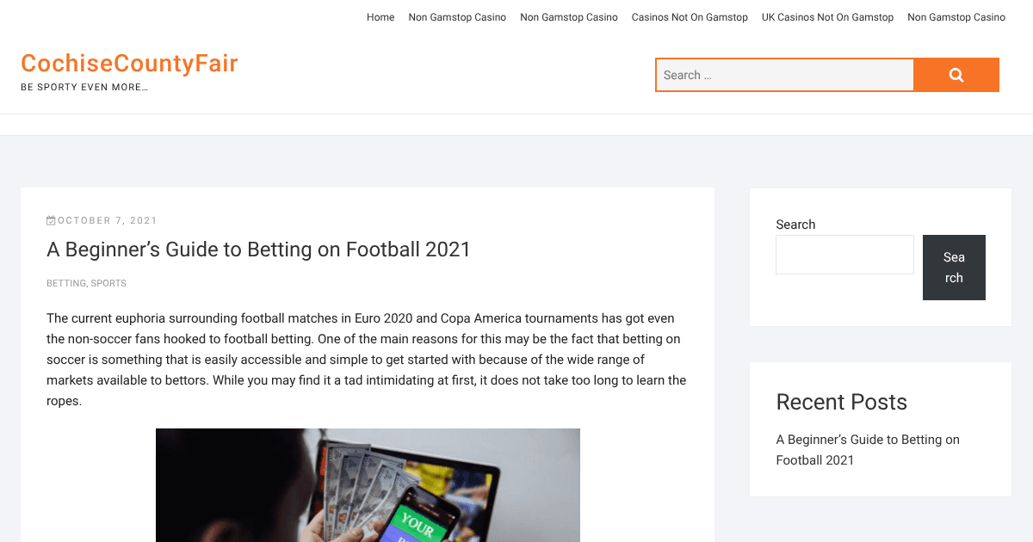This screenshot has width=1033, height=542.
Task: Open the article title about Betting on Football
Action: [258, 249]
